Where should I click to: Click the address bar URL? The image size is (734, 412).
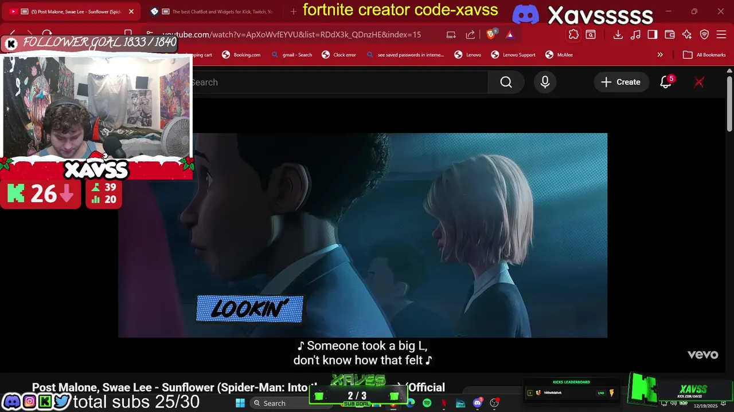[x=291, y=35]
